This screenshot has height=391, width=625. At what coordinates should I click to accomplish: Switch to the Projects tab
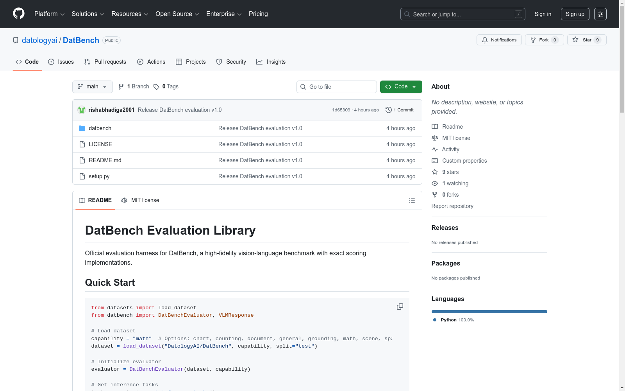191,62
